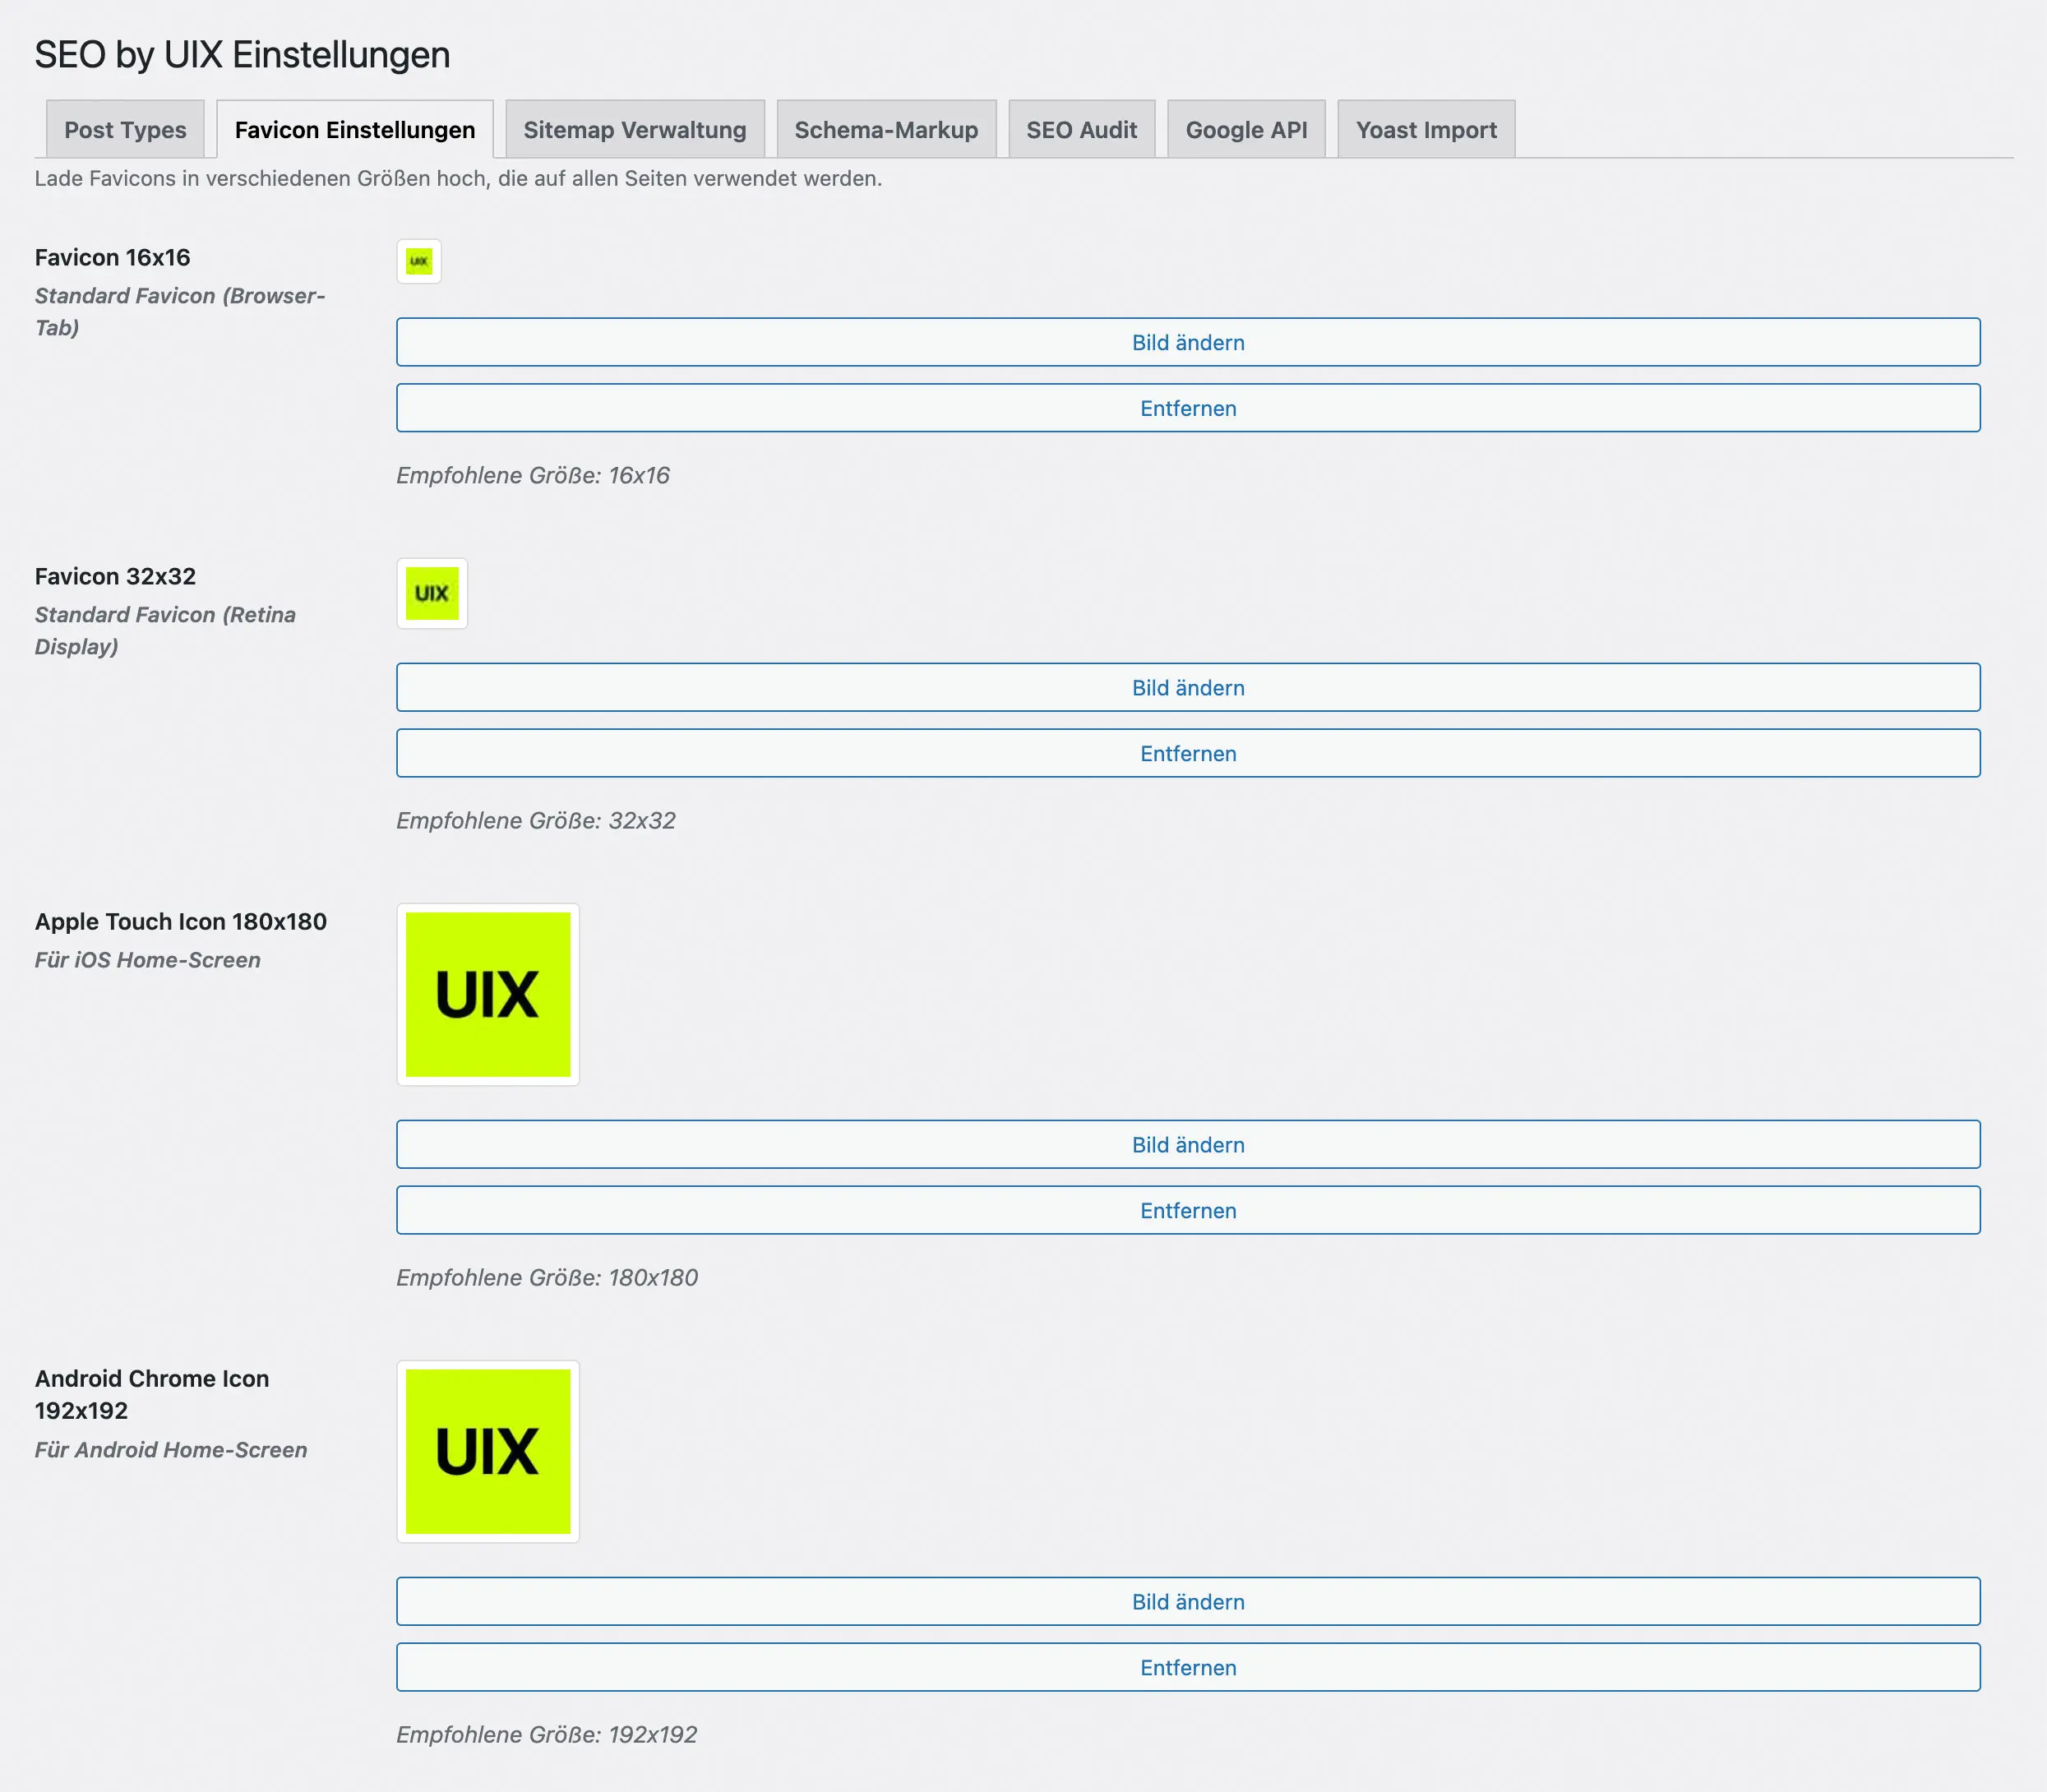Click Entfernen under the 32x32 favicon

(1188, 753)
